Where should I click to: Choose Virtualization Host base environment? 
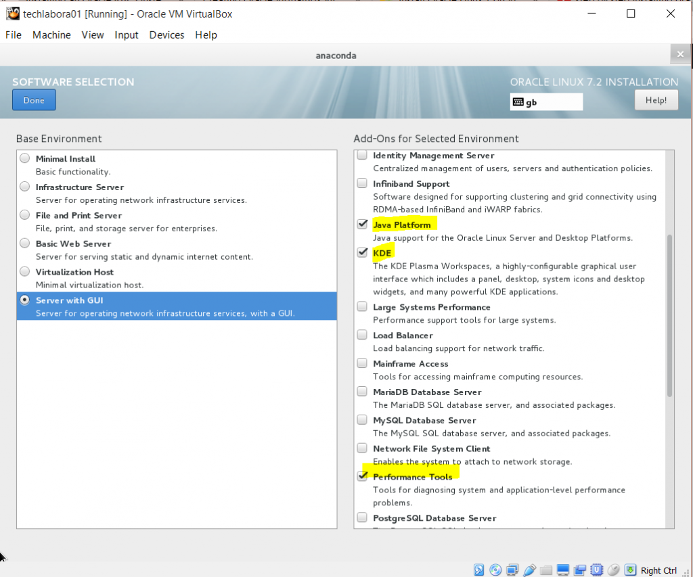tap(25, 272)
